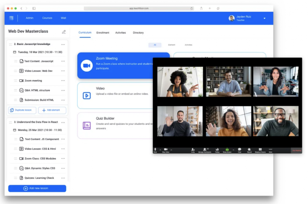Viewport: 308px width, 204px height.
Task: Mute the microphone in Zoom toolbar
Action: [x=155, y=149]
